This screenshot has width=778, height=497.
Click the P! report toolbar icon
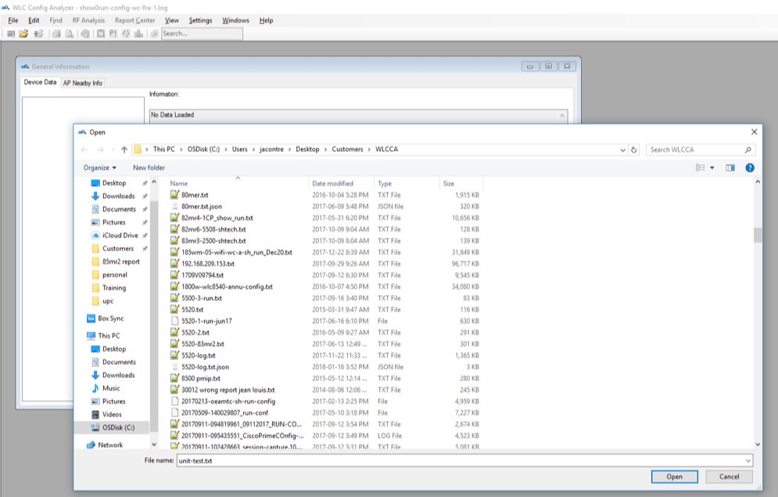click(x=112, y=33)
